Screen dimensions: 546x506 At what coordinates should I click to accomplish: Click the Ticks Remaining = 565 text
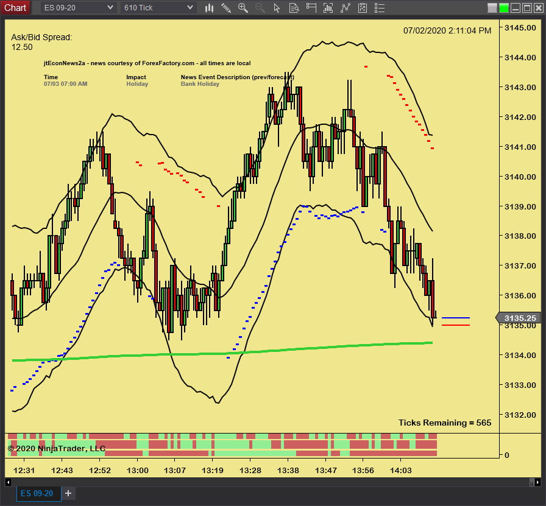coord(445,423)
